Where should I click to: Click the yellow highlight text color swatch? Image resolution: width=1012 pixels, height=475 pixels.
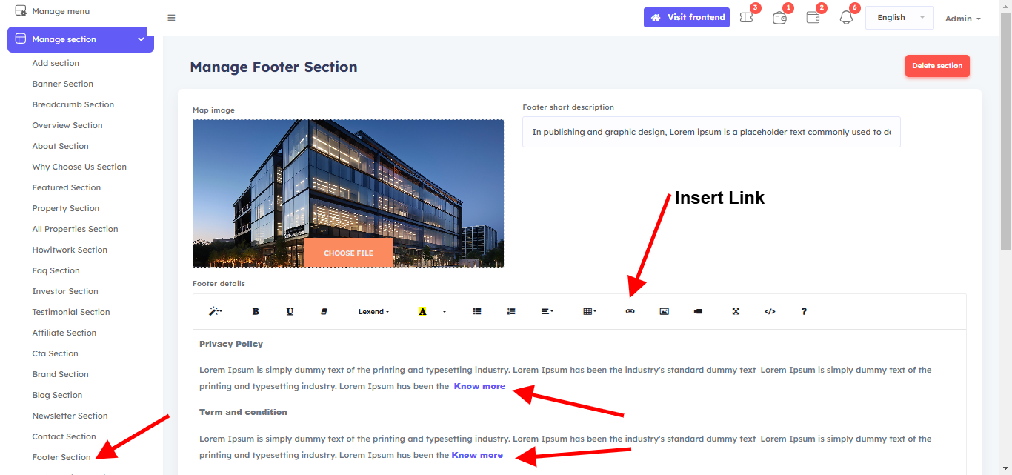422,312
